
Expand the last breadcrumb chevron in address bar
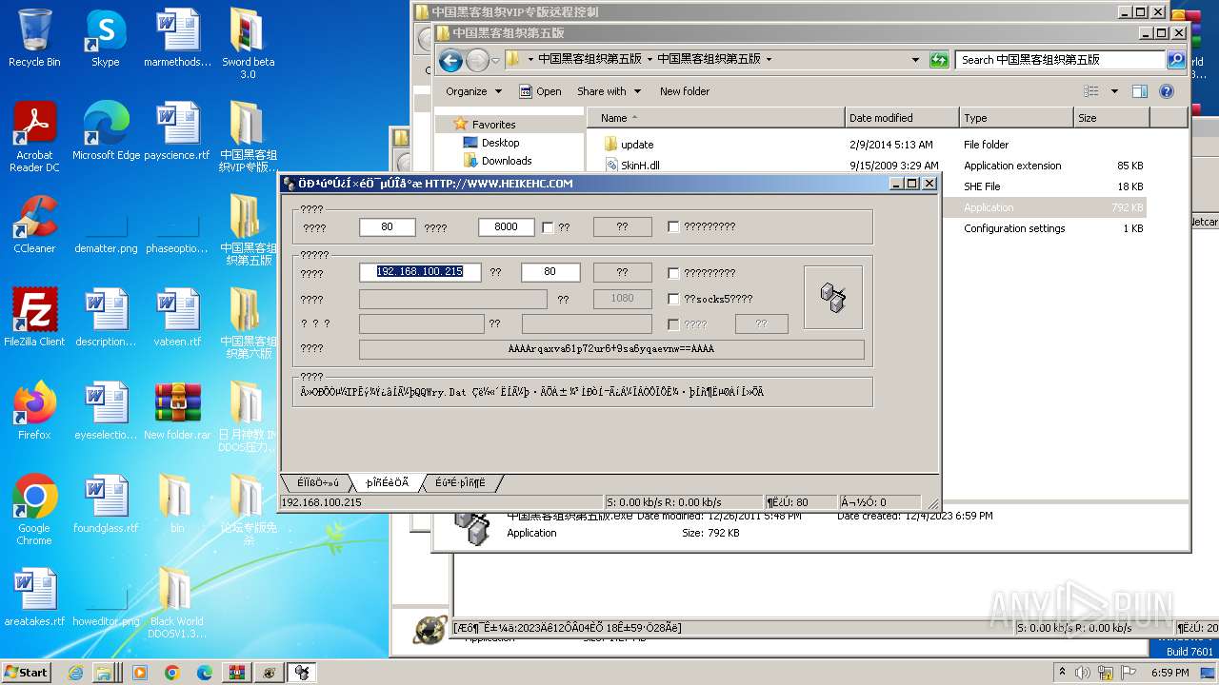pos(769,59)
